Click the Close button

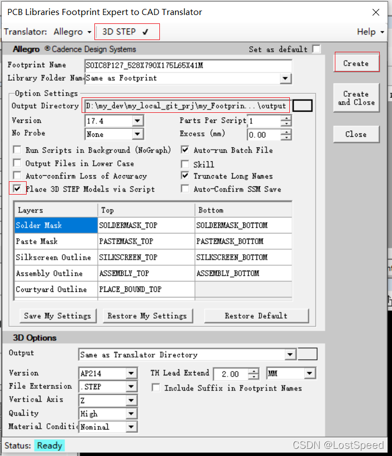[x=356, y=134]
